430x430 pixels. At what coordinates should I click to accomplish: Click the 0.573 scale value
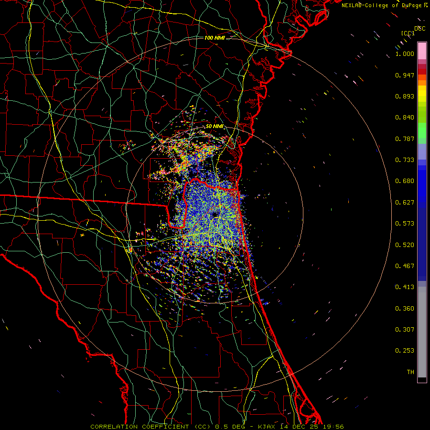point(405,224)
